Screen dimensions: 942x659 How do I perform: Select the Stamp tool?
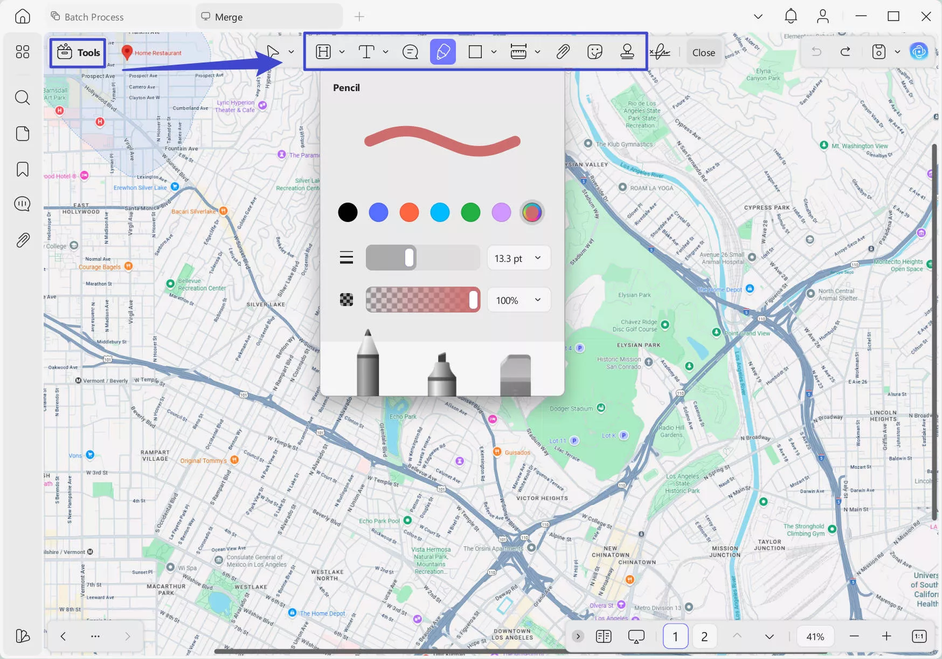point(627,52)
